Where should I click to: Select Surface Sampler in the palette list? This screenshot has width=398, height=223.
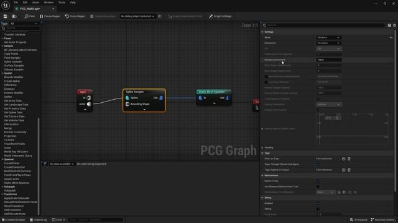coord(13,66)
